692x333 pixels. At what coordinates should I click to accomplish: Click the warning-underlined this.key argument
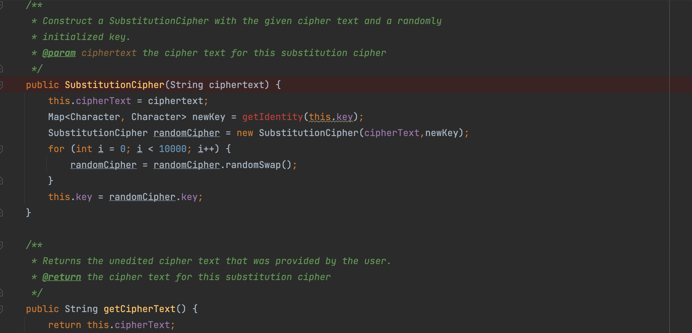331,117
